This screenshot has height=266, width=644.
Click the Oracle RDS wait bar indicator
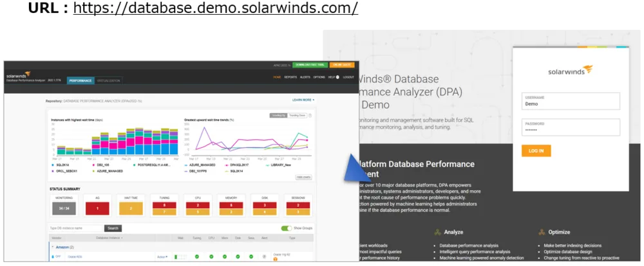(x=180, y=256)
